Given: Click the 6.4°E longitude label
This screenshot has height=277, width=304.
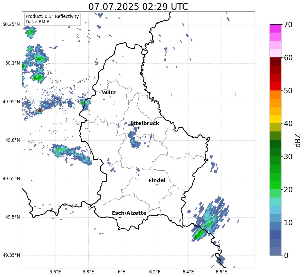Looking at the screenshot, I should 188,272.
